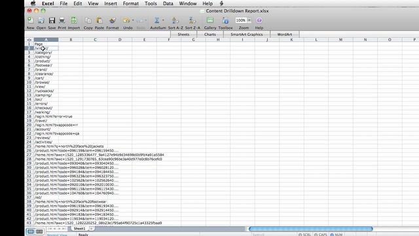This screenshot has width=419, height=236.
Task: Click the Import icon
Action: 74,20
